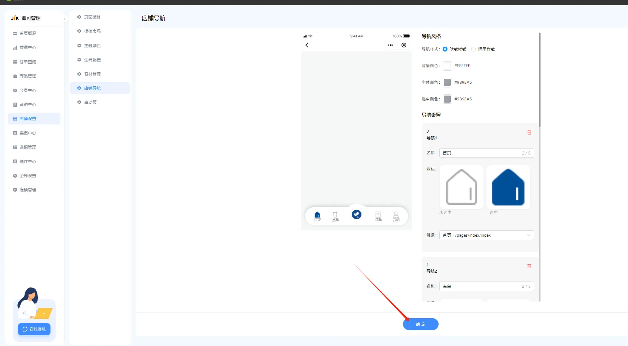Open the 在线客服 chat widget

tap(34, 329)
